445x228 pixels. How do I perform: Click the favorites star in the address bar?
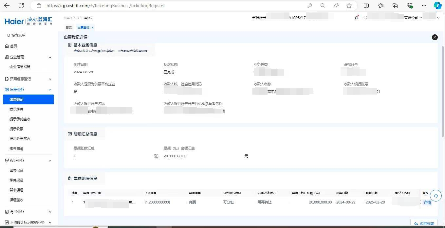tap(349, 6)
